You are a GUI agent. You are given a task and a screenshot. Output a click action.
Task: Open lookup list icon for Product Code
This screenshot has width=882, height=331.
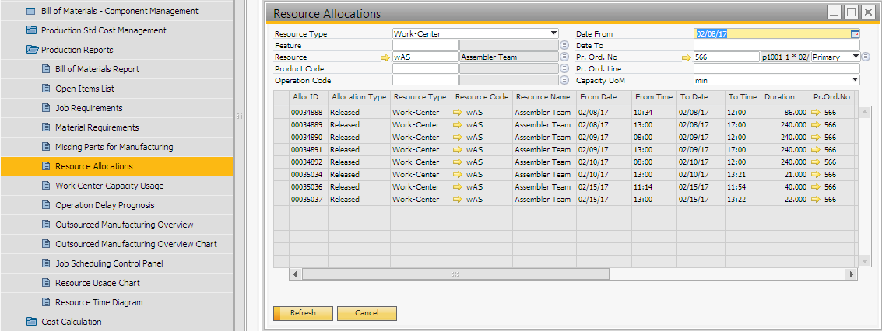pyautogui.click(x=564, y=69)
